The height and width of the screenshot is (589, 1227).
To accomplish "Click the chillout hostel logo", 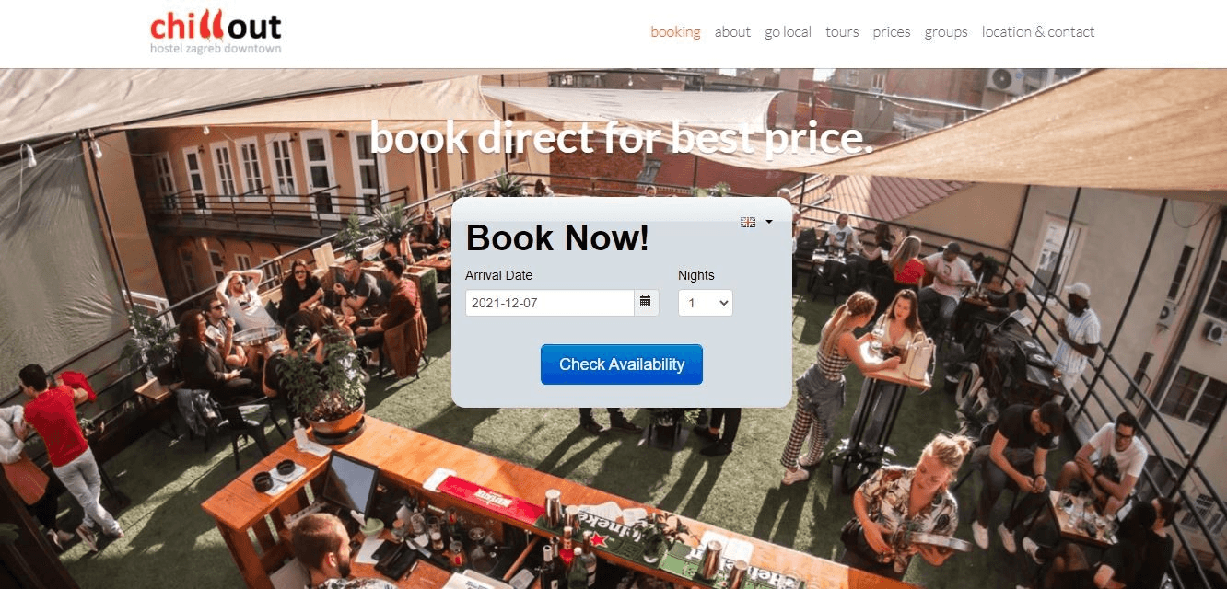I will (x=216, y=33).
